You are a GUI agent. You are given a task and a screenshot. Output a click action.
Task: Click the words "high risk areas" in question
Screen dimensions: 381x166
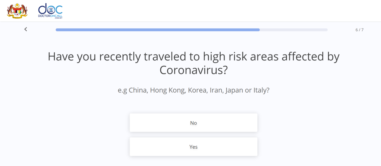pyautogui.click(x=237, y=57)
